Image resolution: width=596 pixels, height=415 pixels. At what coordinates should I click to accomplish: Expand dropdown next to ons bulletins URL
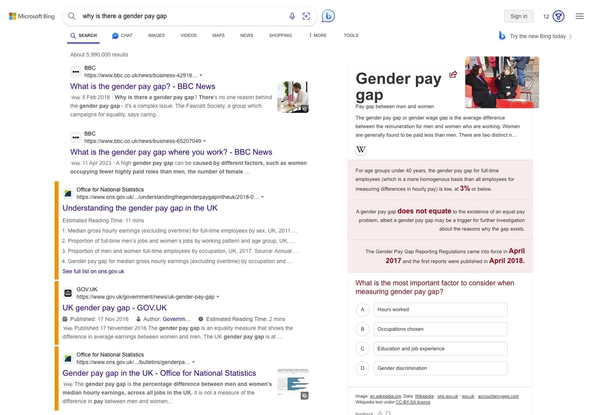[193, 362]
